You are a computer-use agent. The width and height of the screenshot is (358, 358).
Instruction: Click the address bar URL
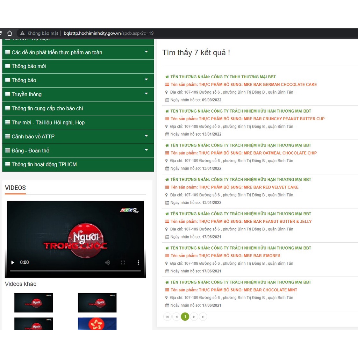pos(108,33)
